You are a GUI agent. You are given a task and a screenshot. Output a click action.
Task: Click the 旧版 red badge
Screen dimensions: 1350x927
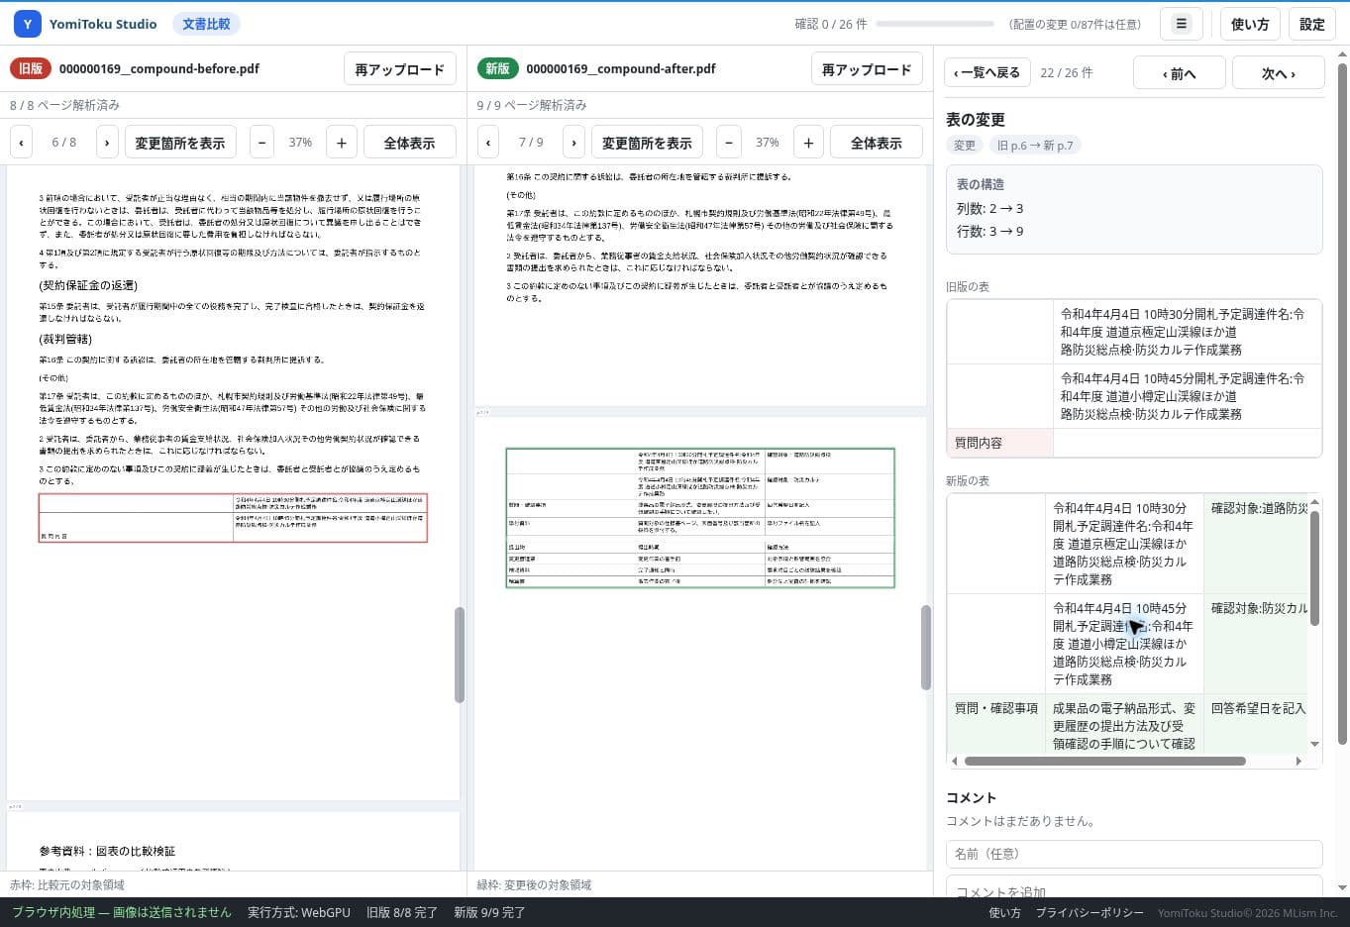(x=31, y=68)
